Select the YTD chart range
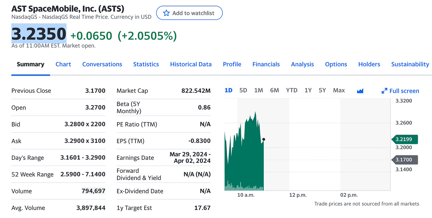Screen dimensions: 432x218 pos(292,90)
